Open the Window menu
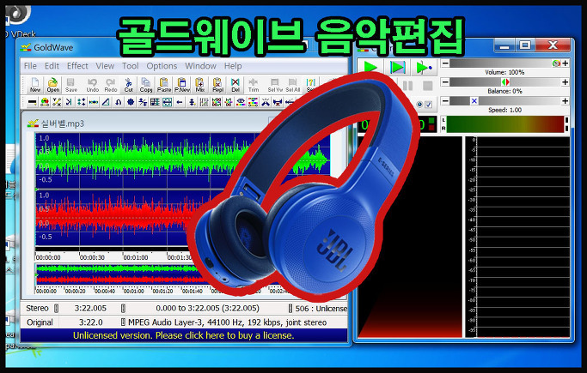The height and width of the screenshot is (373, 587). pos(200,66)
